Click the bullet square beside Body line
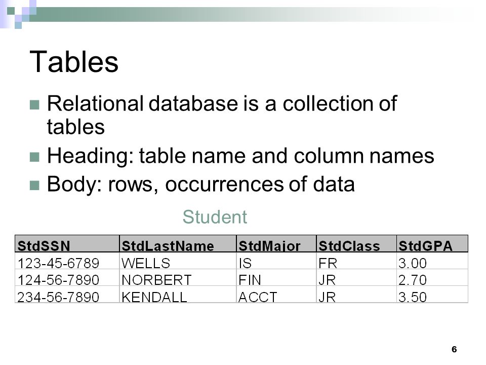 tap(34, 186)
